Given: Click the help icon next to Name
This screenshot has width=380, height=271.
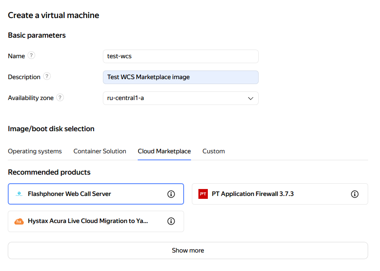Looking at the screenshot, I should 32,56.
